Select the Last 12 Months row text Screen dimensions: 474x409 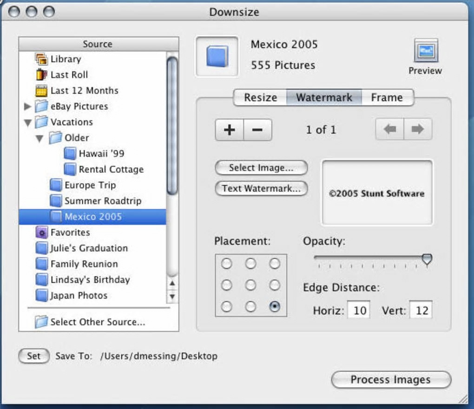point(84,91)
